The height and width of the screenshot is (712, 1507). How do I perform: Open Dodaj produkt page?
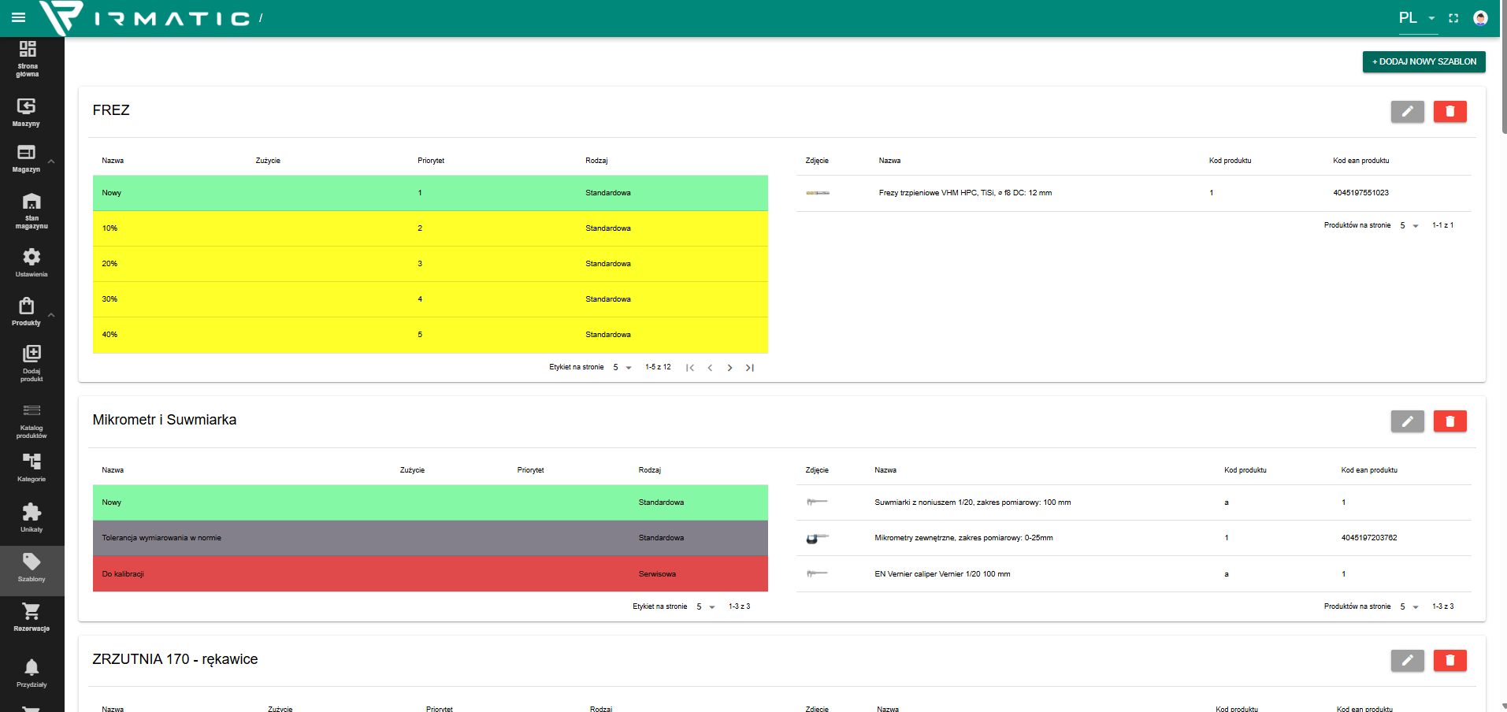click(x=32, y=363)
